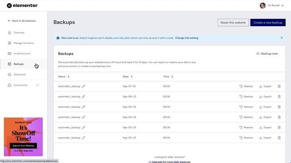
Task: Restore the Sep-04-23 backup
Action: pyautogui.click(x=246, y=117)
